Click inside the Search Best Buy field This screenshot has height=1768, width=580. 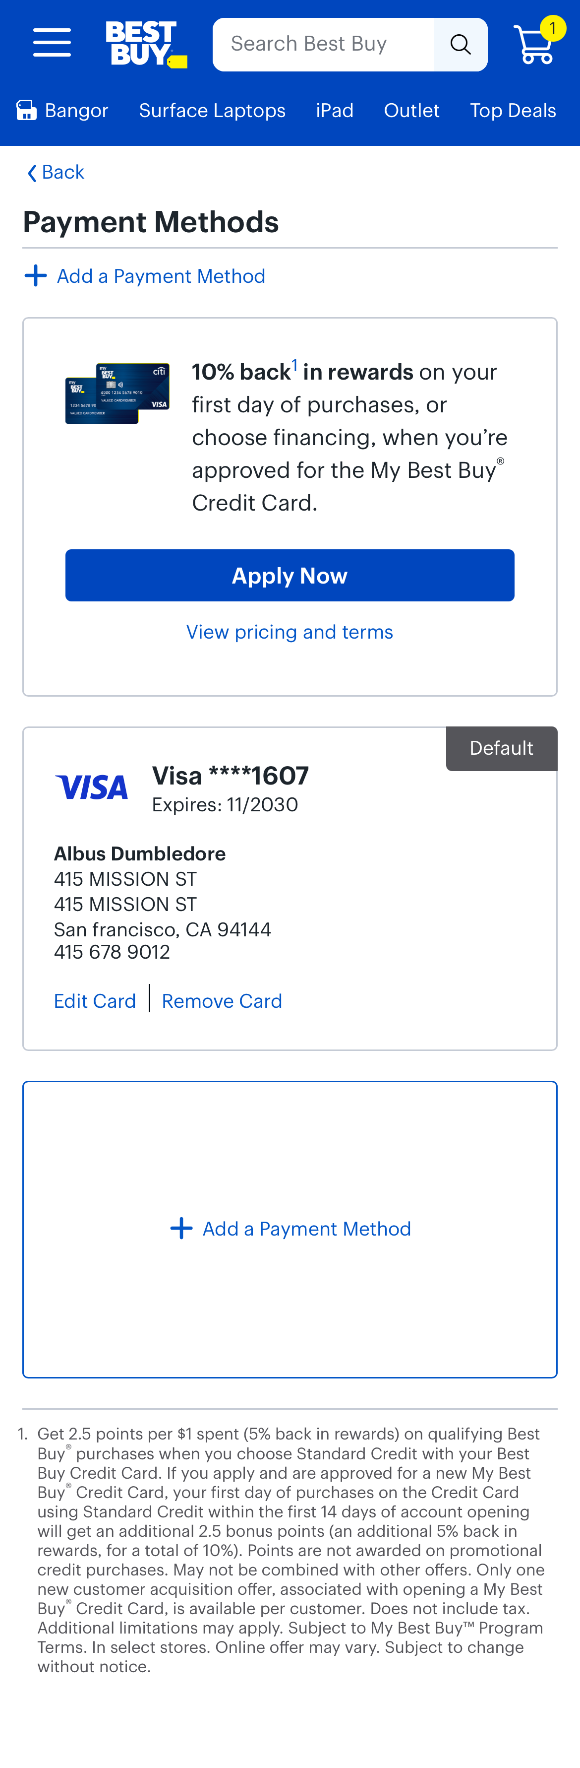(x=322, y=44)
